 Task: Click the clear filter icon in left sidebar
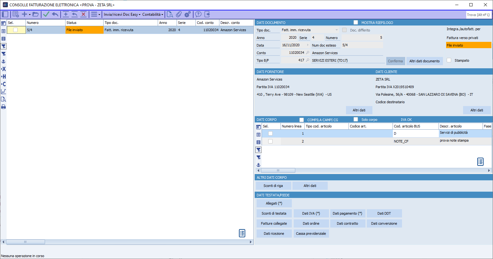(x=3, y=54)
